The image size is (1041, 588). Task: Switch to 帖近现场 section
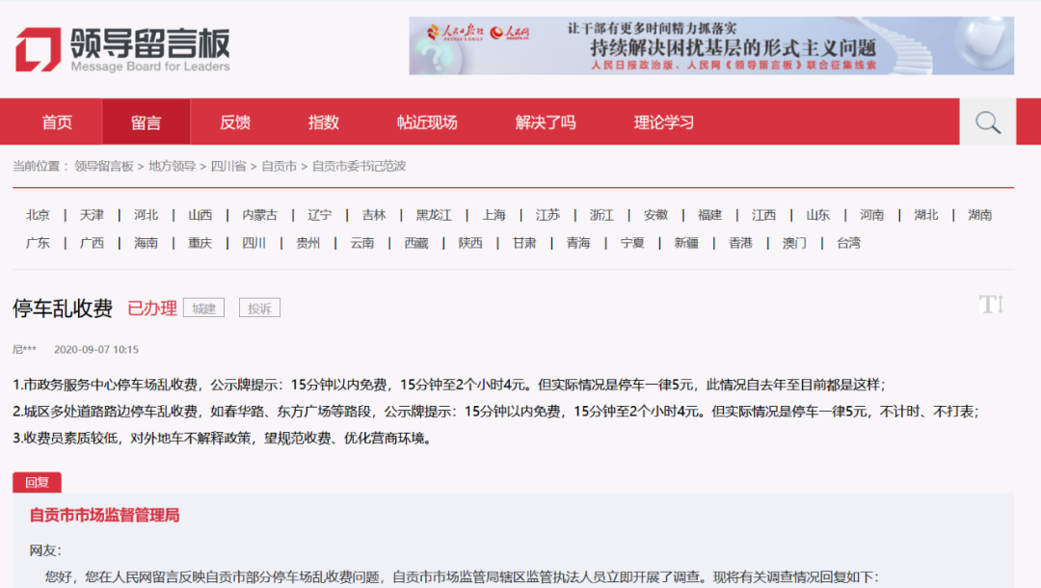point(427,122)
